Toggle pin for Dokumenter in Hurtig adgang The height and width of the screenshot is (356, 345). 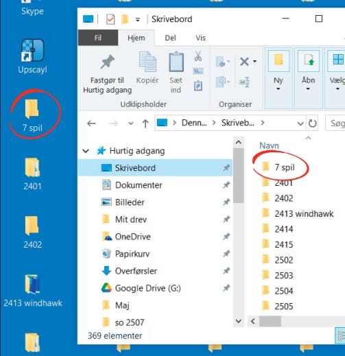coord(226,185)
